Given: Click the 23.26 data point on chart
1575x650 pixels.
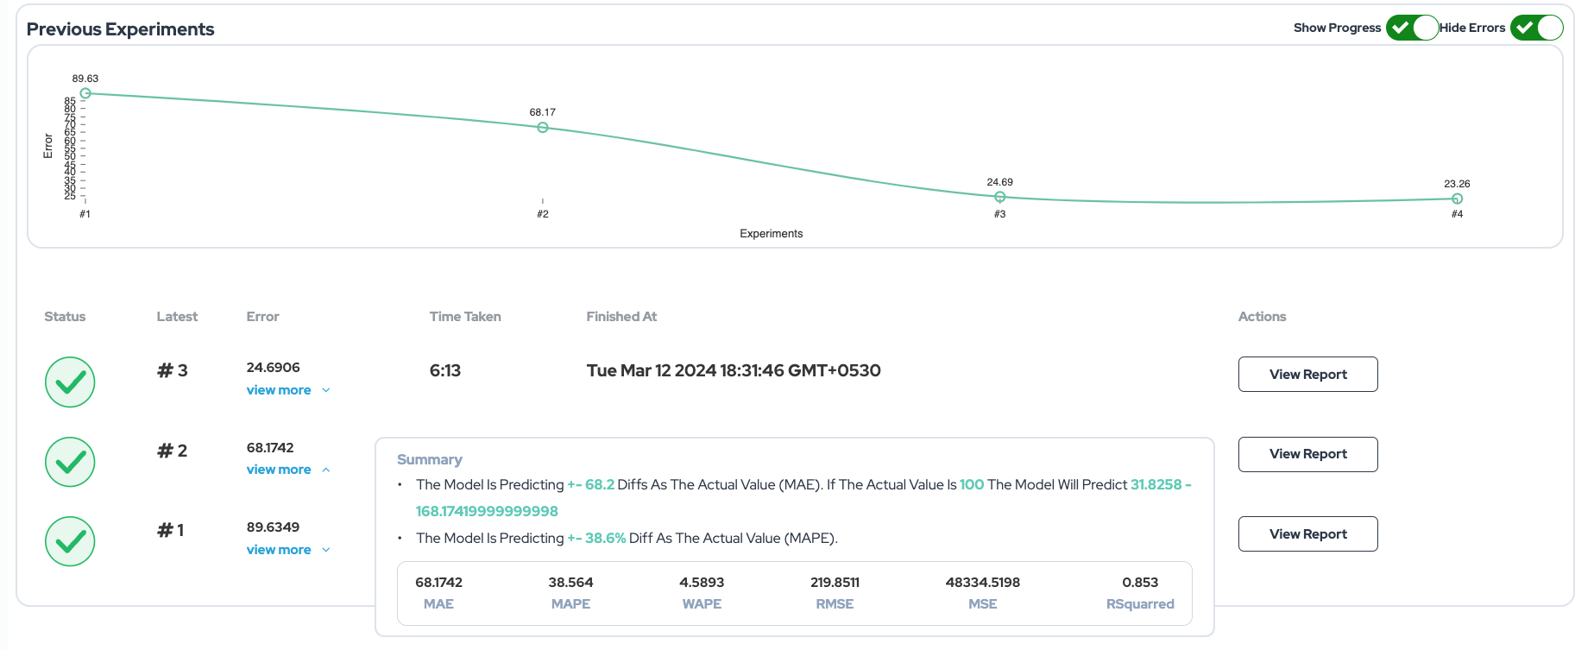Looking at the screenshot, I should coord(1457,199).
